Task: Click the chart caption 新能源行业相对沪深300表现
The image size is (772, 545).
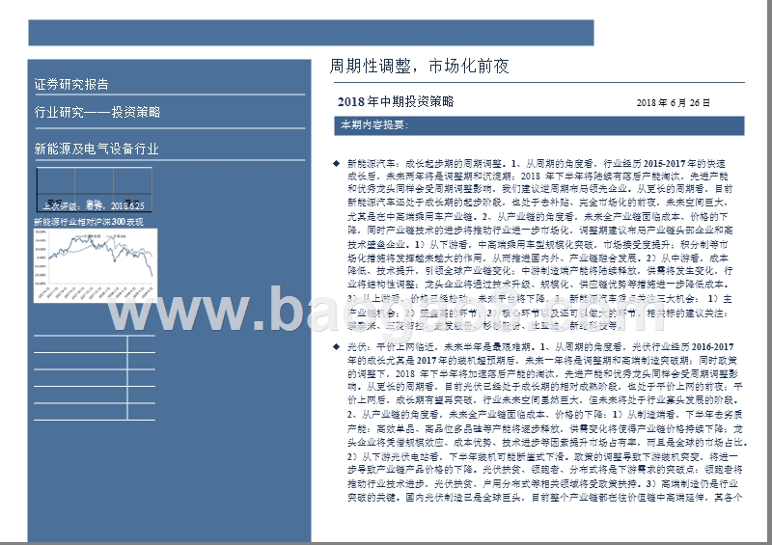Action: [x=89, y=222]
